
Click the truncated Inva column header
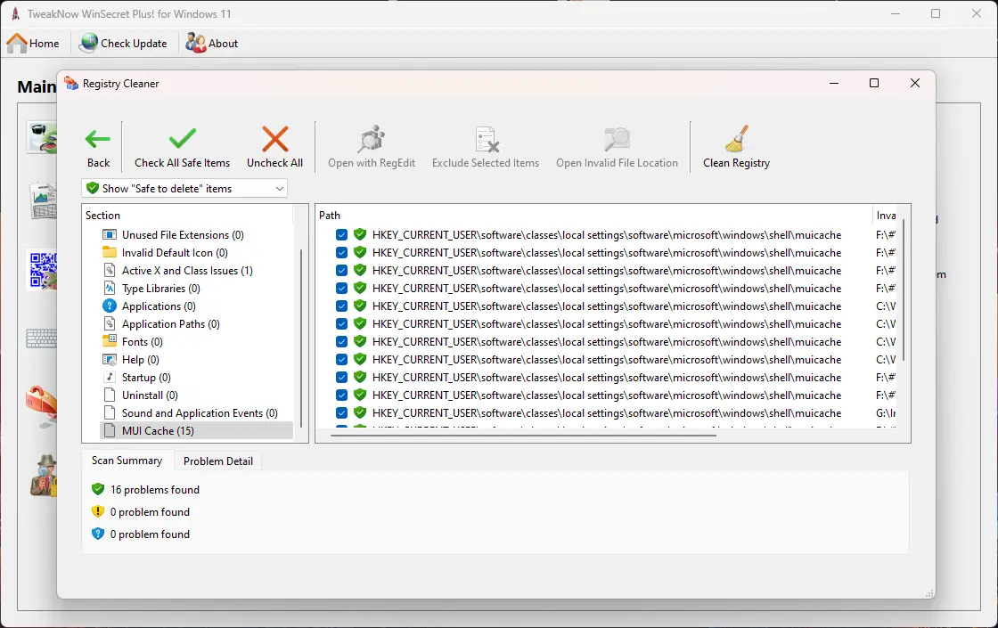click(886, 215)
